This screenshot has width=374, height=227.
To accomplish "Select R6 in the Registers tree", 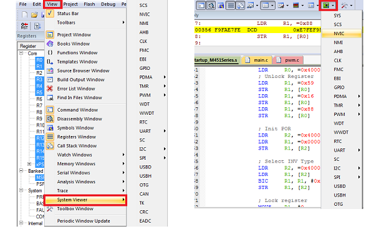I will tap(39, 99).
